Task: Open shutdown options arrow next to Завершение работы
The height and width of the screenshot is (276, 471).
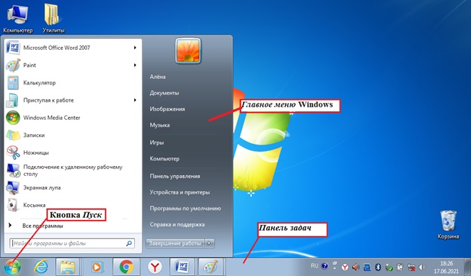Action: [x=210, y=243]
